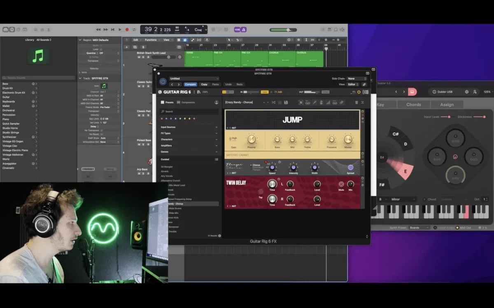Collapse the Region MIDI Defaults disclosure triangle
The width and height of the screenshot is (494, 308).
(80, 40)
